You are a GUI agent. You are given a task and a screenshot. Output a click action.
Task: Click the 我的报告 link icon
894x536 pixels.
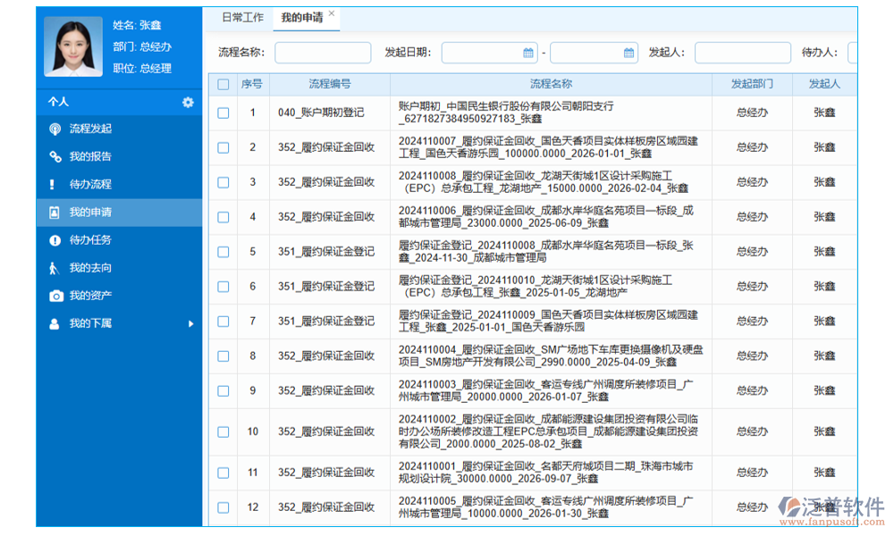click(x=55, y=157)
